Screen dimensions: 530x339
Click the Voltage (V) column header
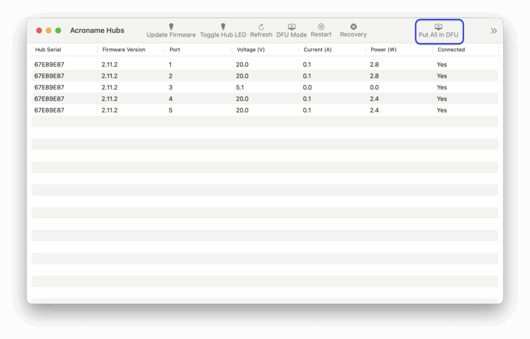251,50
